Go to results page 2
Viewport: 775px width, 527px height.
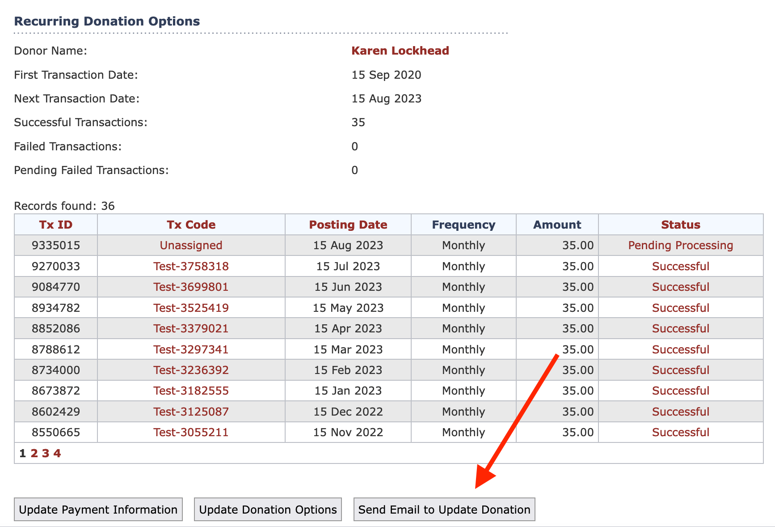pos(34,453)
